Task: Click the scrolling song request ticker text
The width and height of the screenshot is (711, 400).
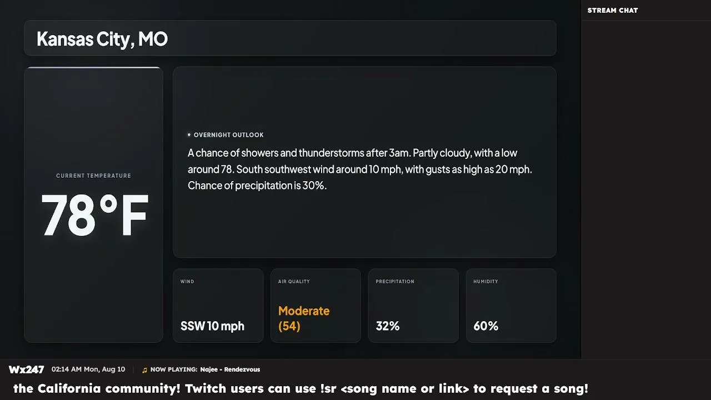Action: pyautogui.click(x=301, y=389)
